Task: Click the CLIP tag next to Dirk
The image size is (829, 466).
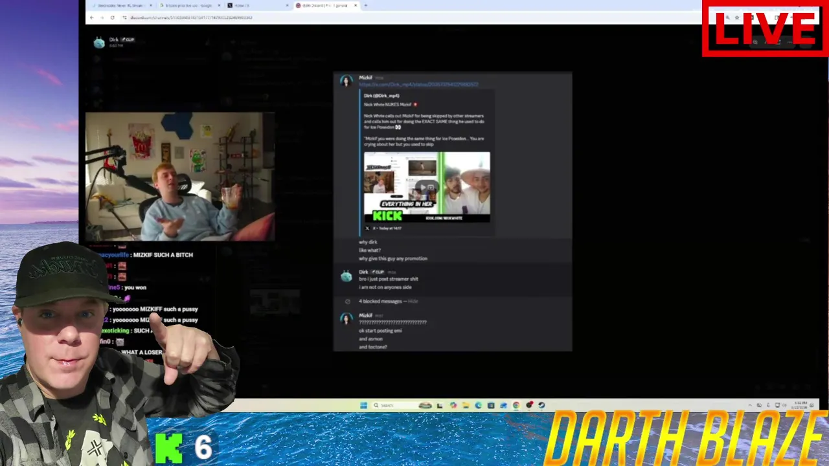Action: [x=377, y=272]
